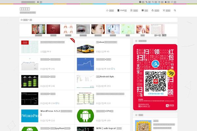This screenshot has height=131, width=197.
Task: Click the site title logo text
Action: pos(25,9)
